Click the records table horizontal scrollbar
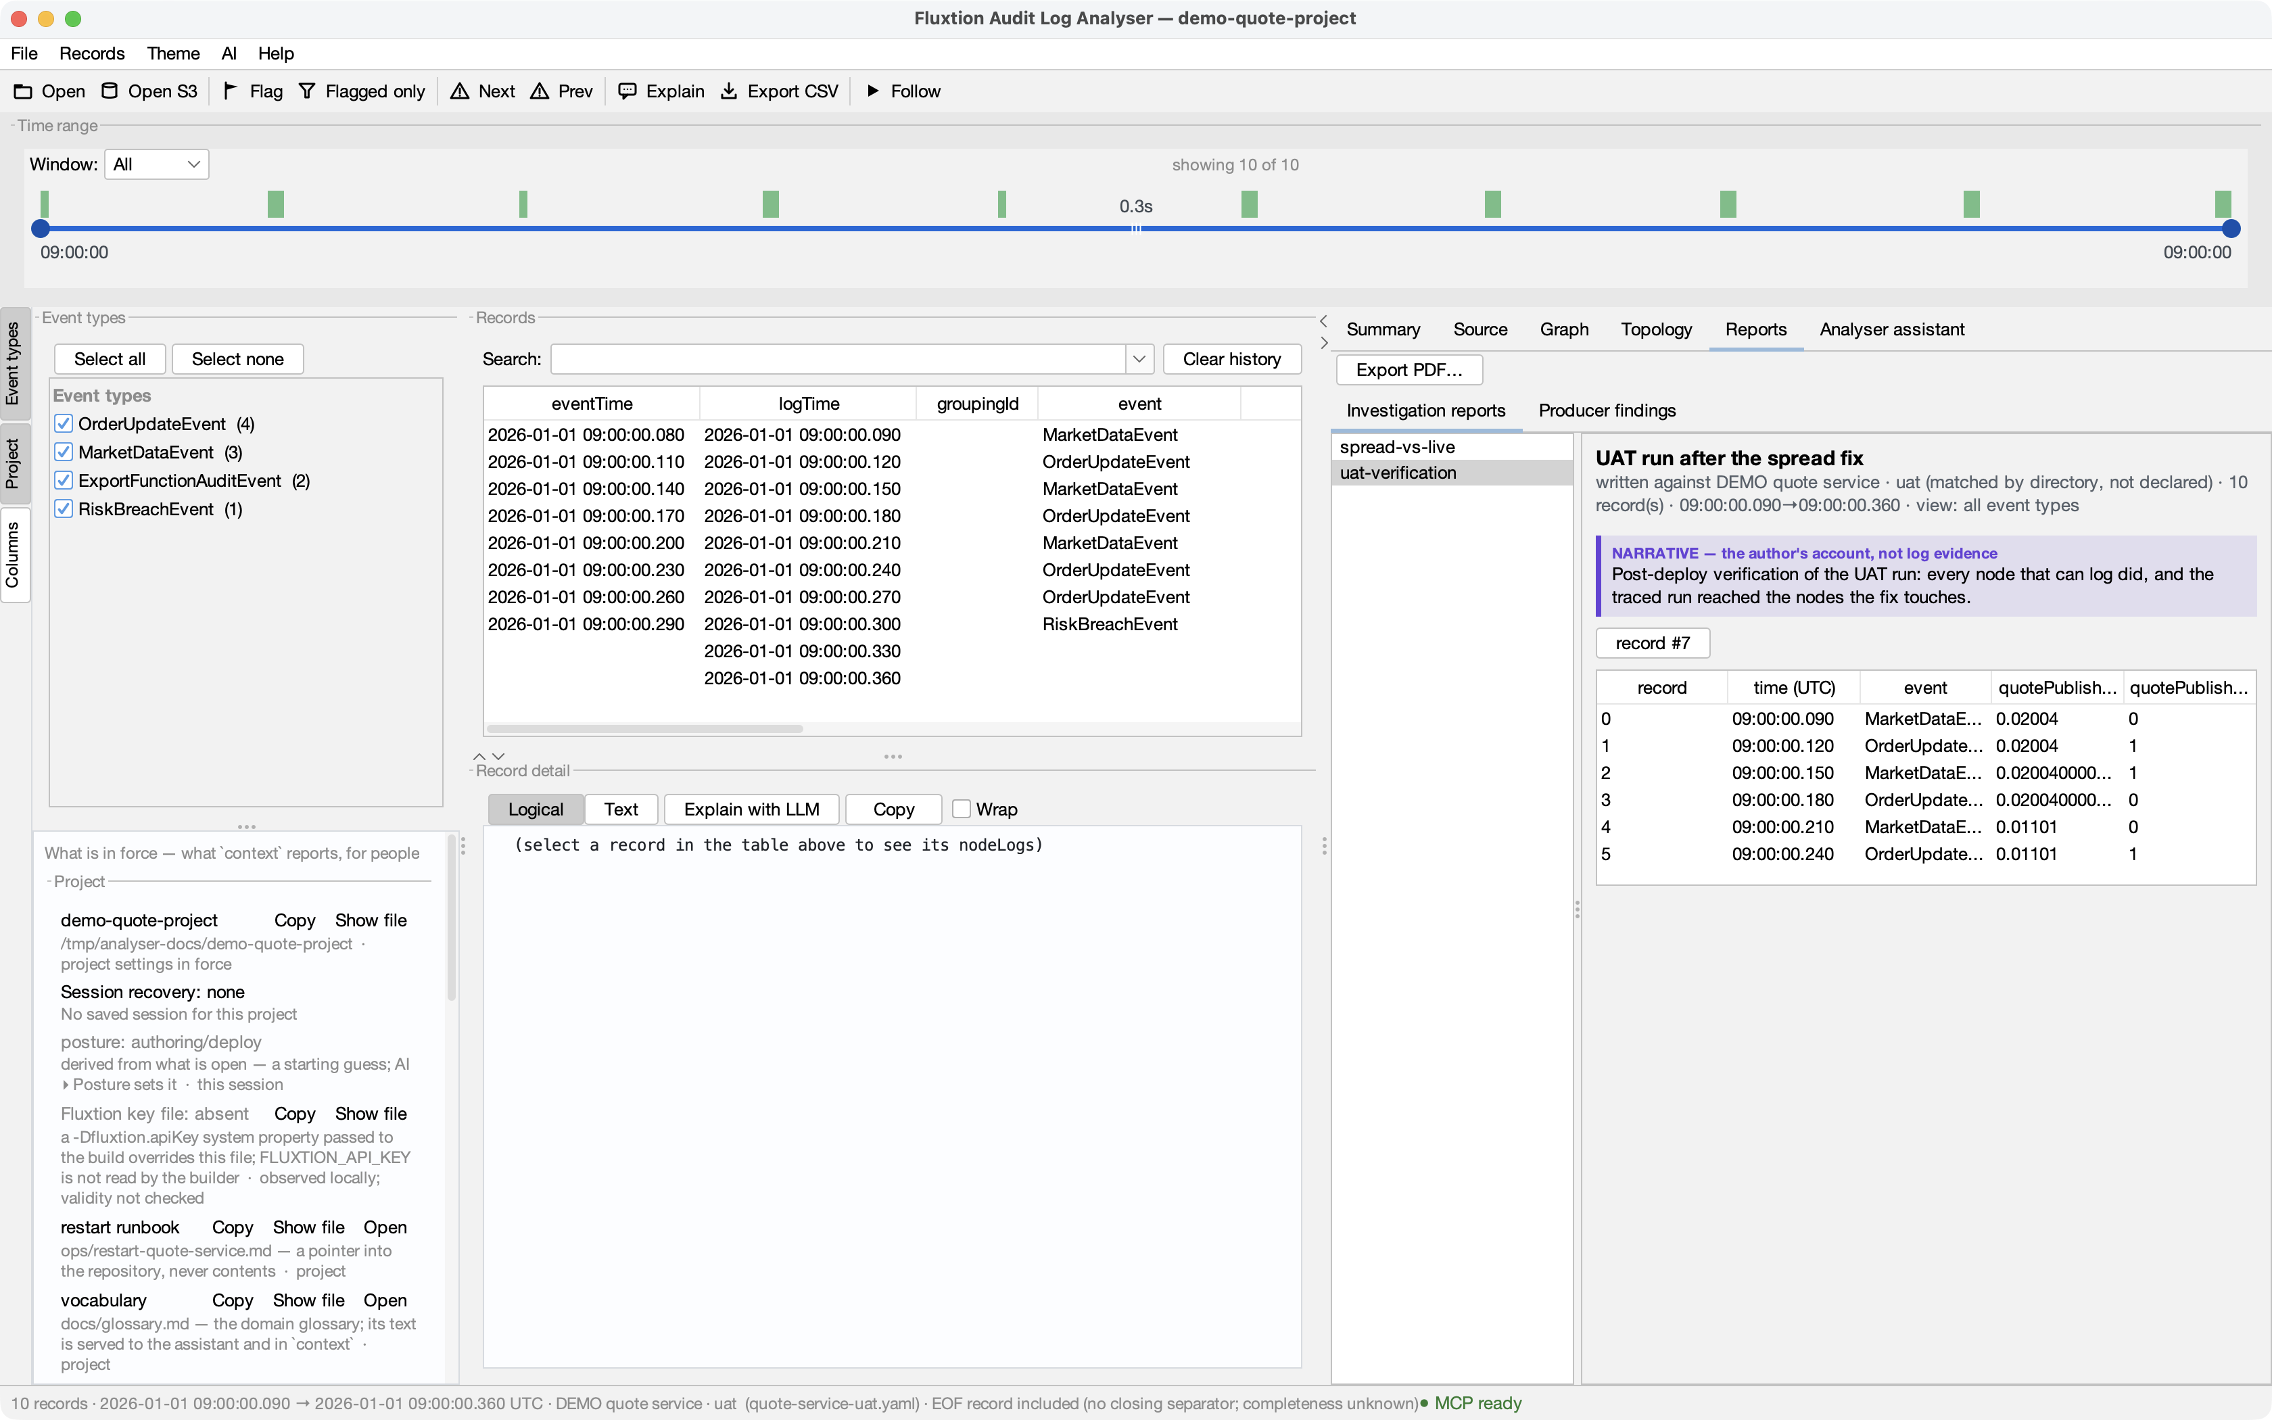Screen dimensions: 2272x1420 (x=645, y=729)
